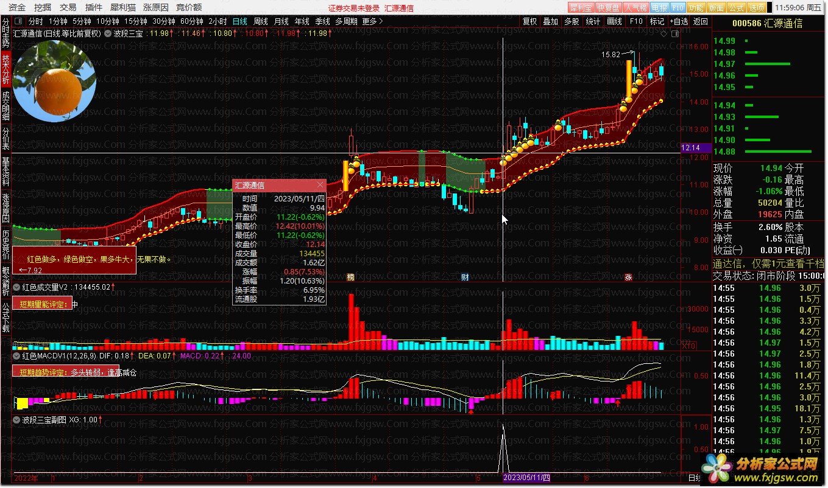The width and height of the screenshot is (828, 488).
Task: Open the 电报 blue button
Action: pyautogui.click(x=659, y=8)
